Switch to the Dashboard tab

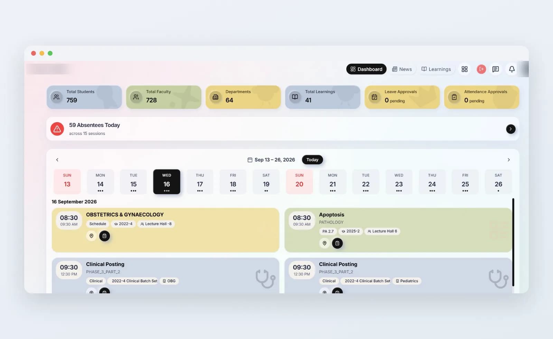(x=366, y=69)
